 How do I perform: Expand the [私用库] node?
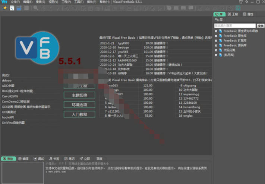click(x=216, y=55)
